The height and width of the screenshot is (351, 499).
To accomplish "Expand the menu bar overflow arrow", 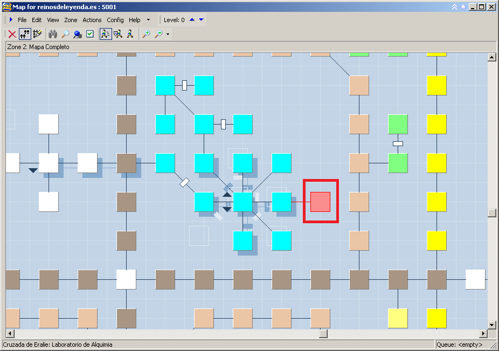I will 148,20.
